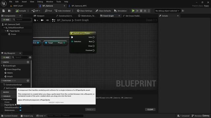
Task: Open the Viewport tab
Action: [40, 16]
